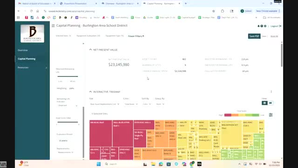298x168 pixels.
Task: Open the Chrome icon on the taskbar
Action: point(192,164)
